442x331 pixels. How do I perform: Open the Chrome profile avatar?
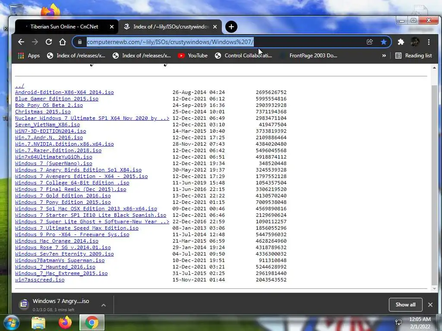[415, 42]
